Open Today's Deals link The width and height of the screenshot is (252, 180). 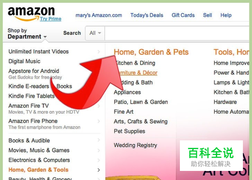(147, 15)
